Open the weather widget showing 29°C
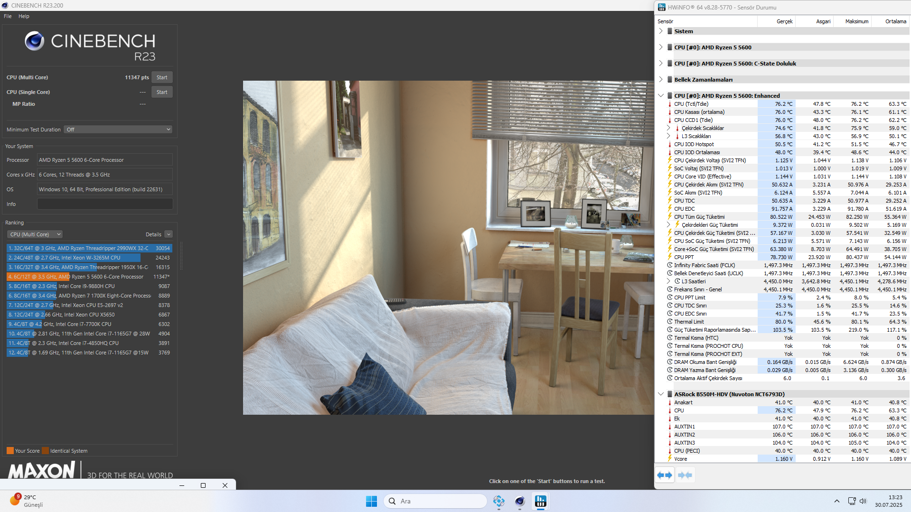 tap(27, 501)
